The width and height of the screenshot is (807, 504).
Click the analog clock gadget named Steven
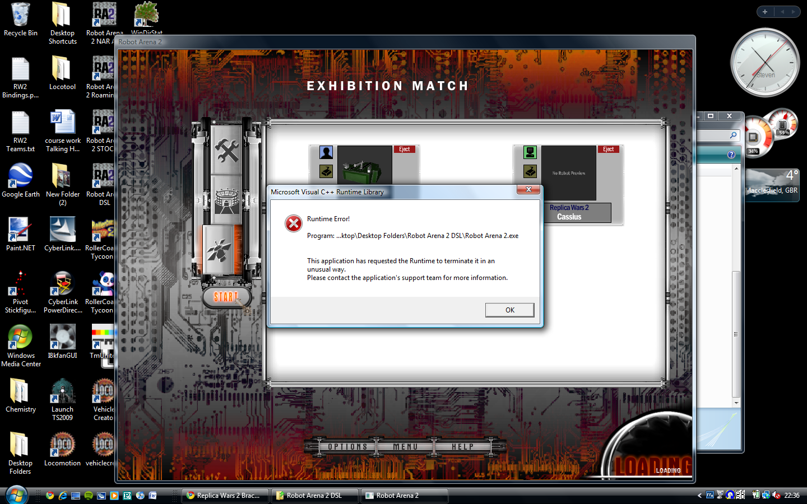click(765, 62)
